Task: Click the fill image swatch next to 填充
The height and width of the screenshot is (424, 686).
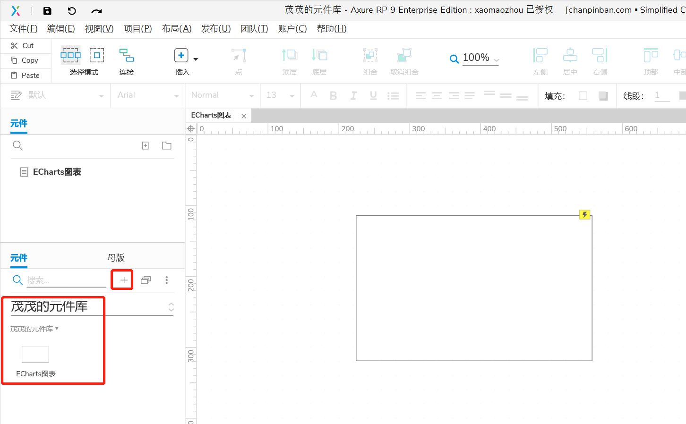Action: tap(603, 96)
